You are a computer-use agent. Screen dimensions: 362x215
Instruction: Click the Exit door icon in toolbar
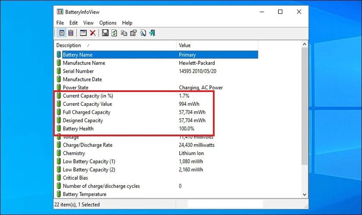pos(152,33)
